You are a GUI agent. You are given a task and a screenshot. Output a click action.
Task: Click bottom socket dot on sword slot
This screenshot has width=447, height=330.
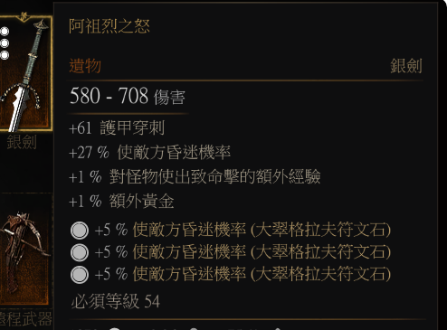click(5, 55)
